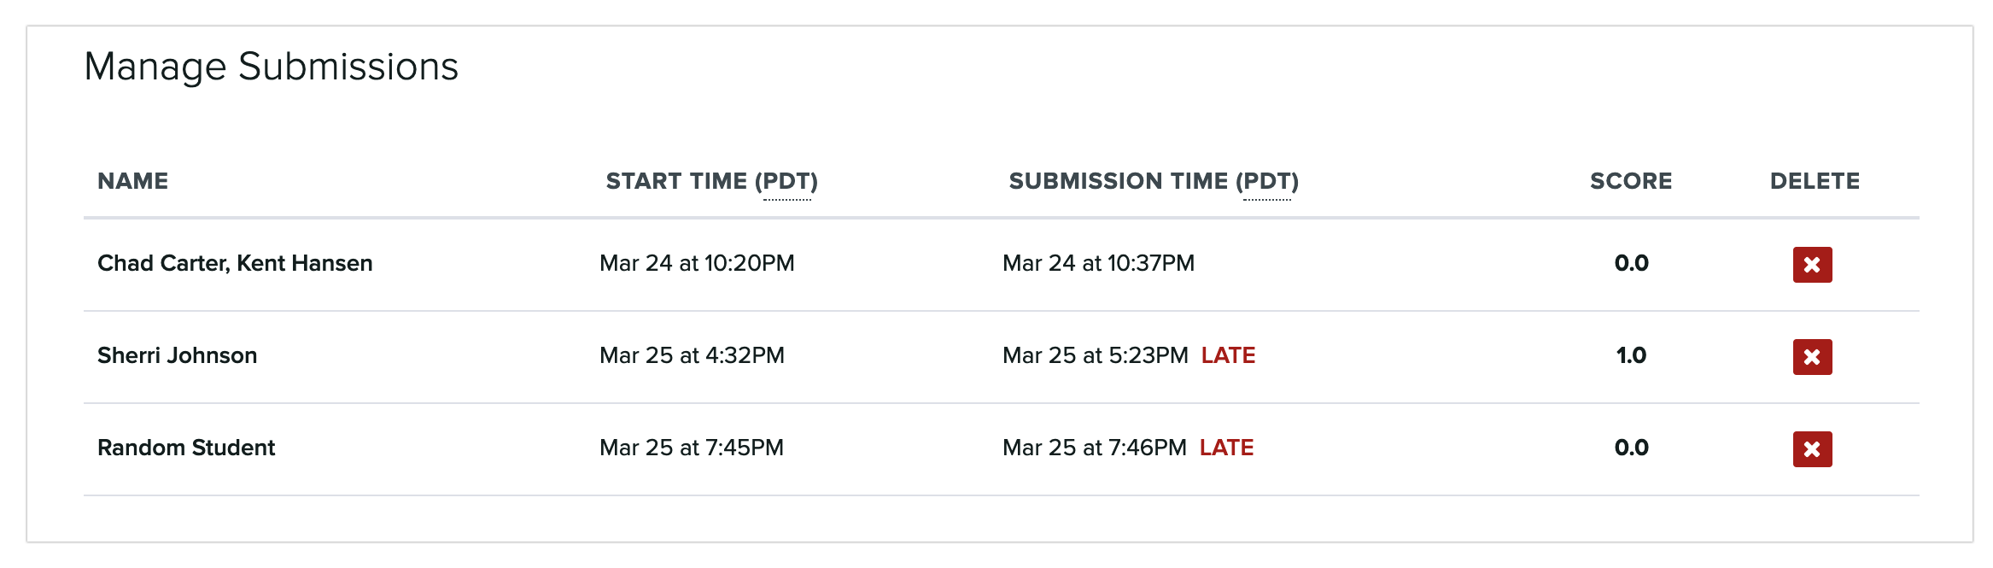Delete the Chad Carter, Kent Hansen submission
This screenshot has height=568, width=1993.
(x=1813, y=264)
